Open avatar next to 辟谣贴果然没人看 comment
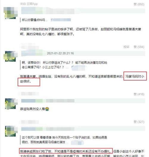The image size is (149, 157). [10, 104]
